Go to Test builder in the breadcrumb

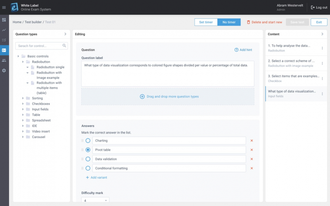click(33, 22)
